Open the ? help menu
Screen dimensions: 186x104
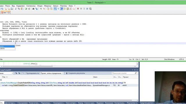pyautogui.click(x=75, y=6)
